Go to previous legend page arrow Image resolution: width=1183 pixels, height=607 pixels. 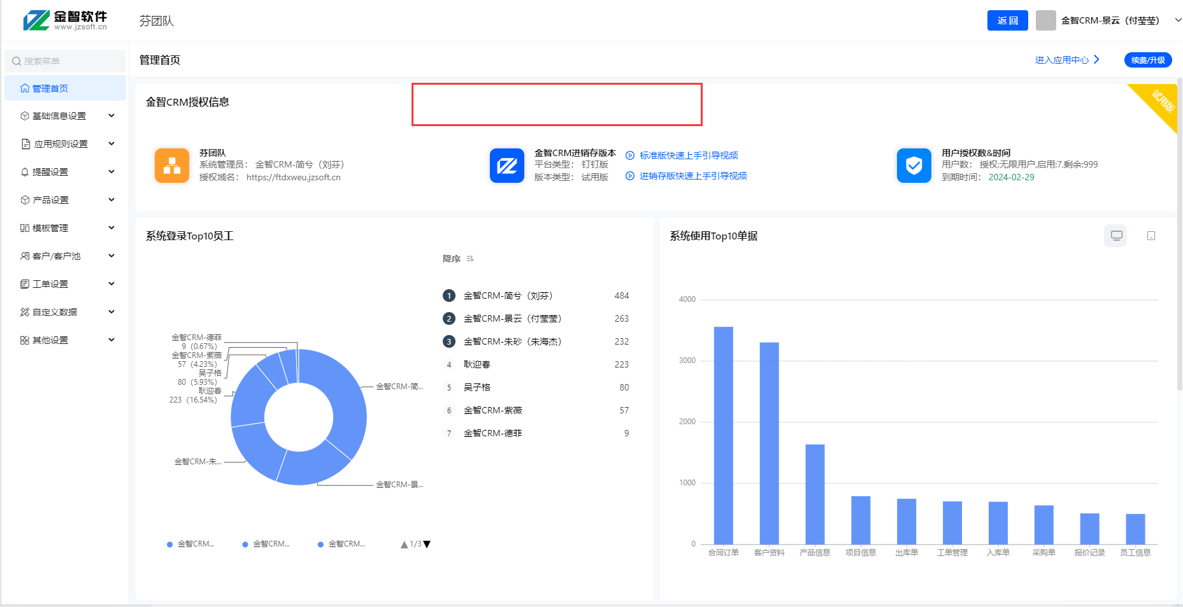click(404, 545)
